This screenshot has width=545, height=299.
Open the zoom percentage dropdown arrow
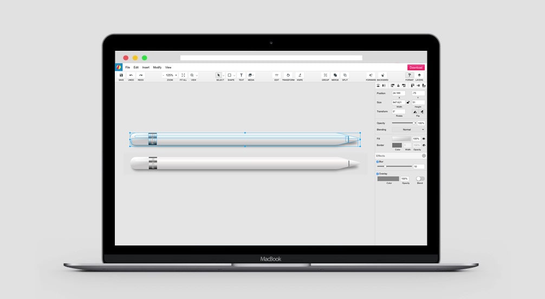[x=176, y=75]
